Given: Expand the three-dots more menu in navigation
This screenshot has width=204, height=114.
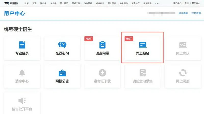Looking at the screenshot, I should point(157,3).
